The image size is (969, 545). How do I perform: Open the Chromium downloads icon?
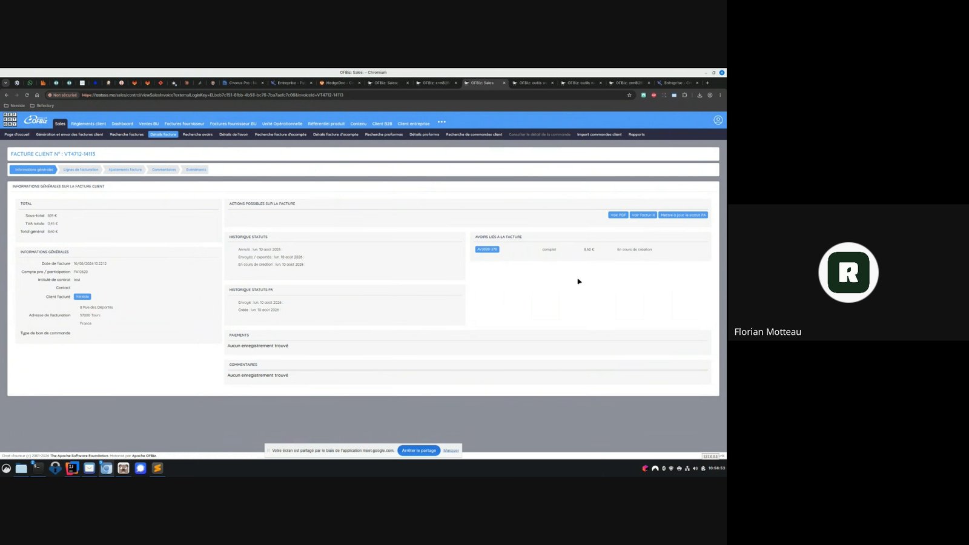tap(699, 95)
